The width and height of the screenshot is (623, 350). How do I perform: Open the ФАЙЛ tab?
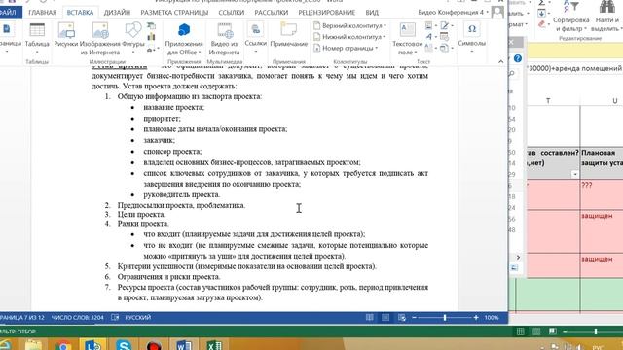pos(8,13)
